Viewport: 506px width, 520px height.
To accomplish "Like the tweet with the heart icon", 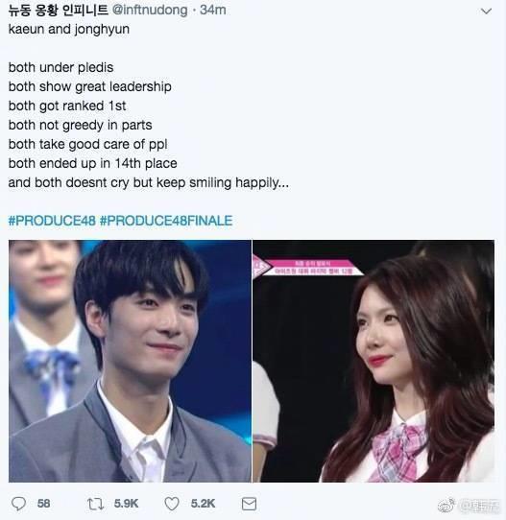I will [x=172, y=504].
